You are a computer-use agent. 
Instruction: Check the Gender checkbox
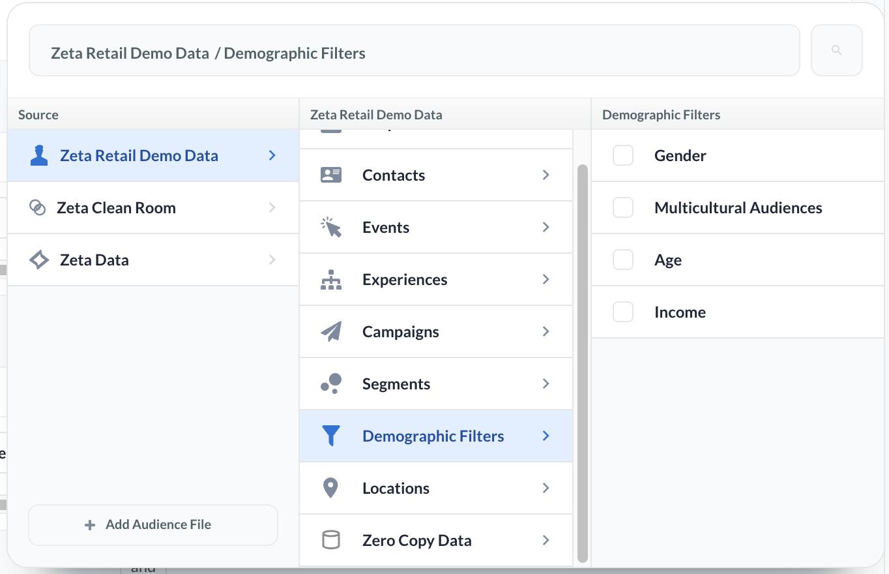tap(623, 155)
